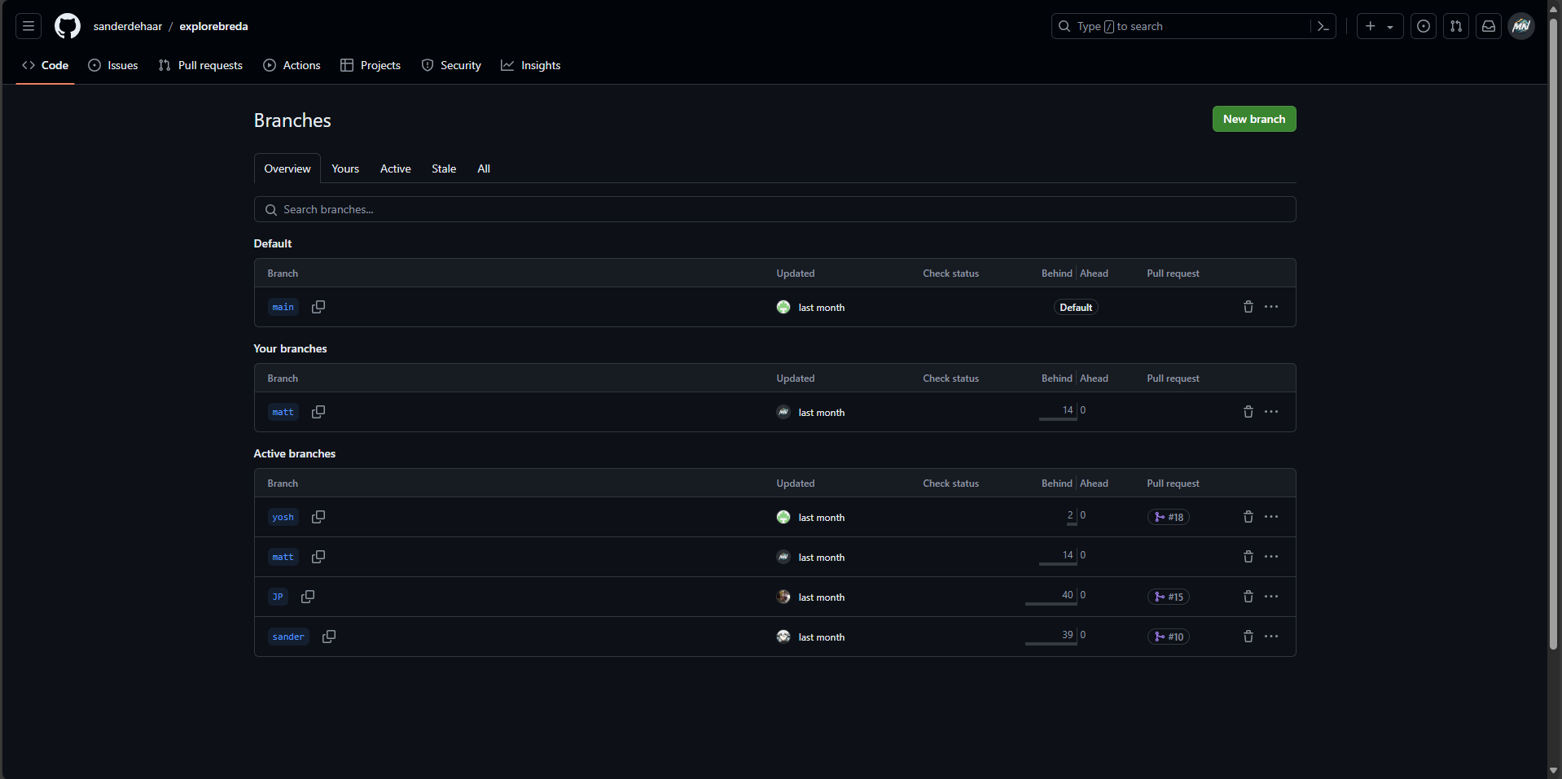The width and height of the screenshot is (1562, 779).
Task: Delete the JP branch using trash icon
Action: 1248,597
